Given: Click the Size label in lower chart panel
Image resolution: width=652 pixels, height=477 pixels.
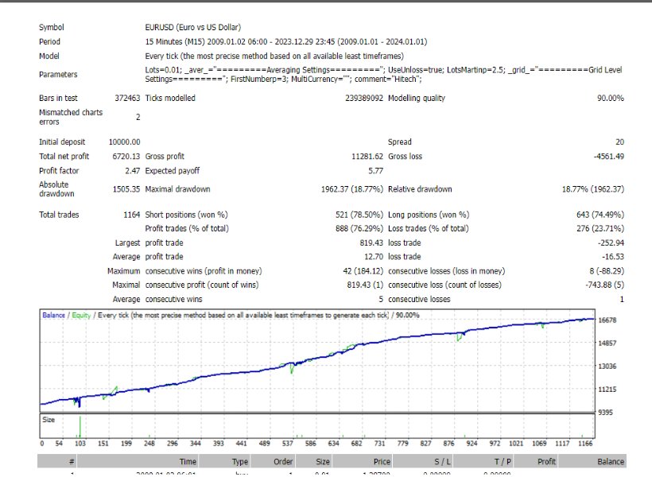Looking at the screenshot, I should [x=49, y=419].
